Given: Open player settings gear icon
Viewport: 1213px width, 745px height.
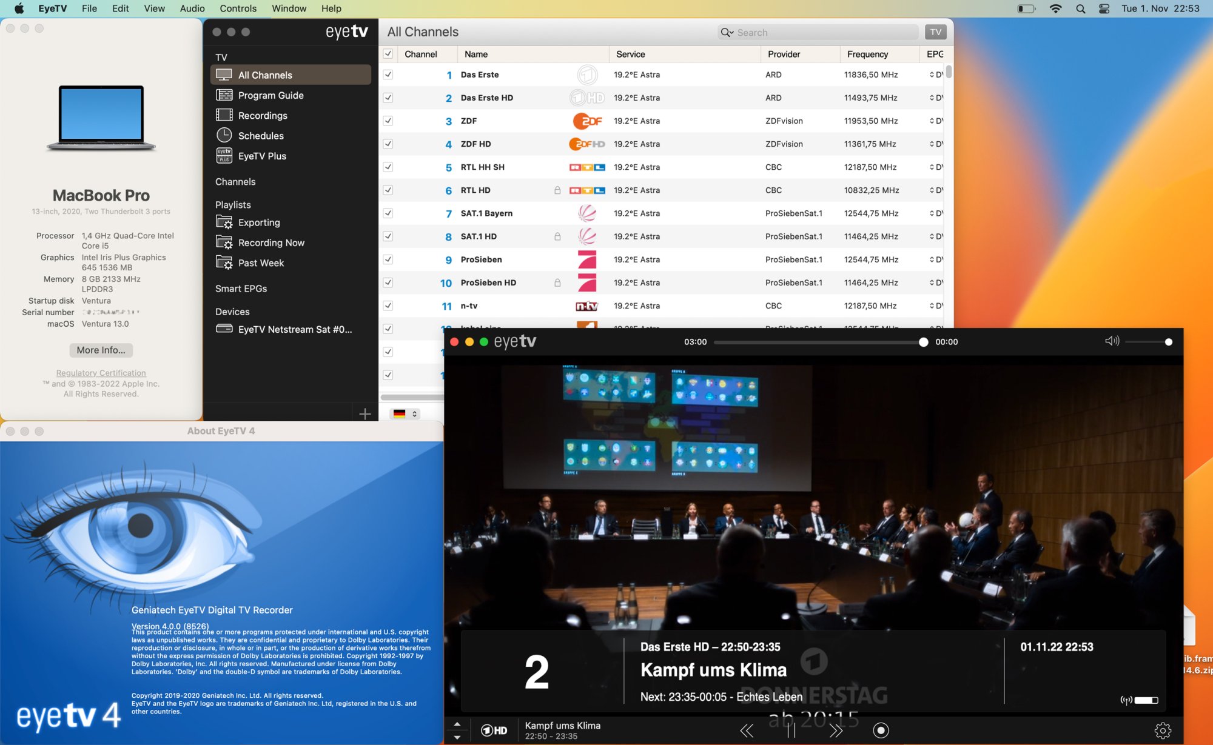Looking at the screenshot, I should [x=1162, y=730].
